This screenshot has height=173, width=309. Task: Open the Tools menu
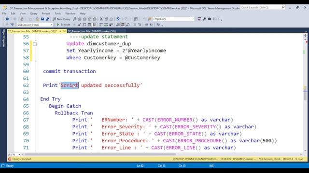(58, 13)
